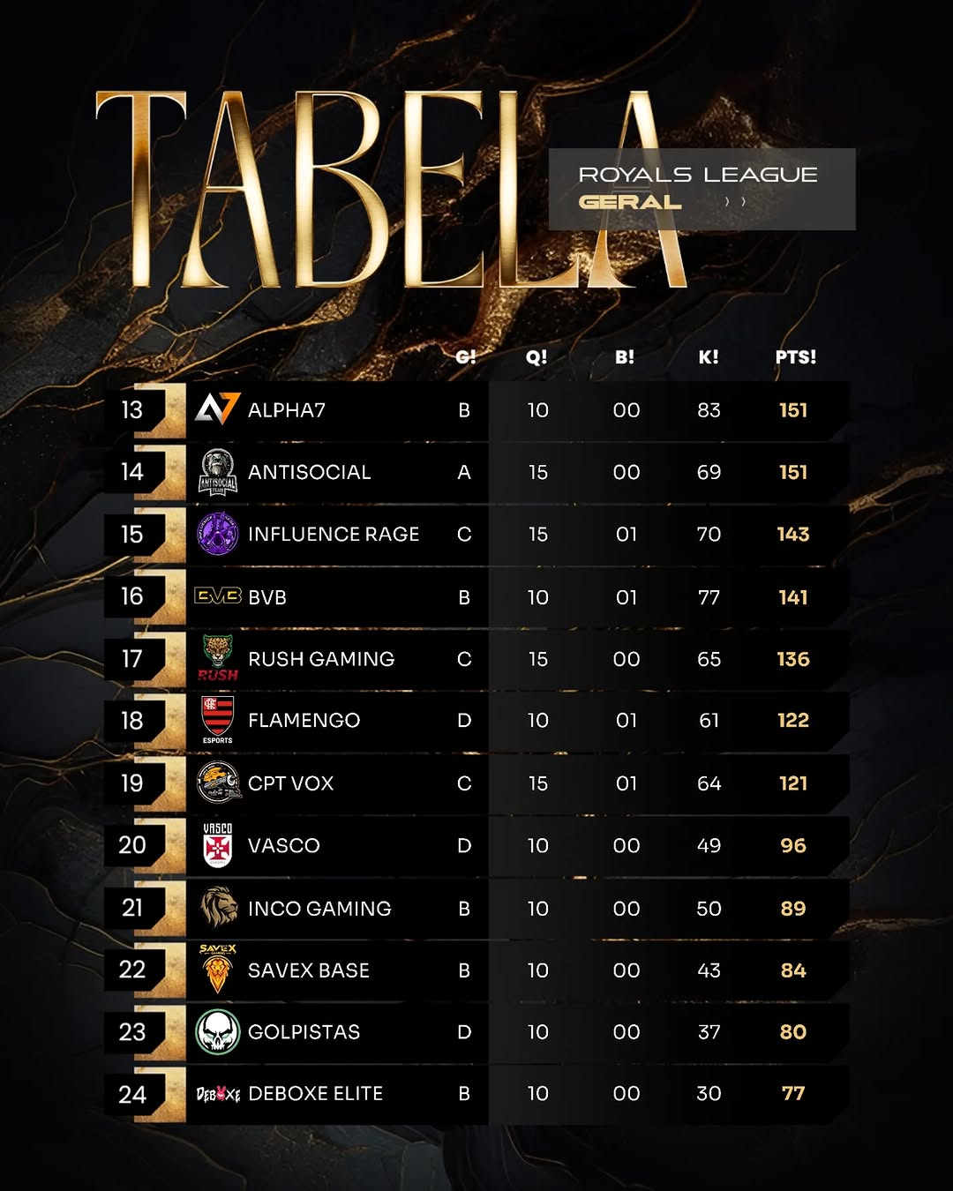This screenshot has height=1191, width=953.
Task: Click Alpha7's 151 points value
Action: 793,410
